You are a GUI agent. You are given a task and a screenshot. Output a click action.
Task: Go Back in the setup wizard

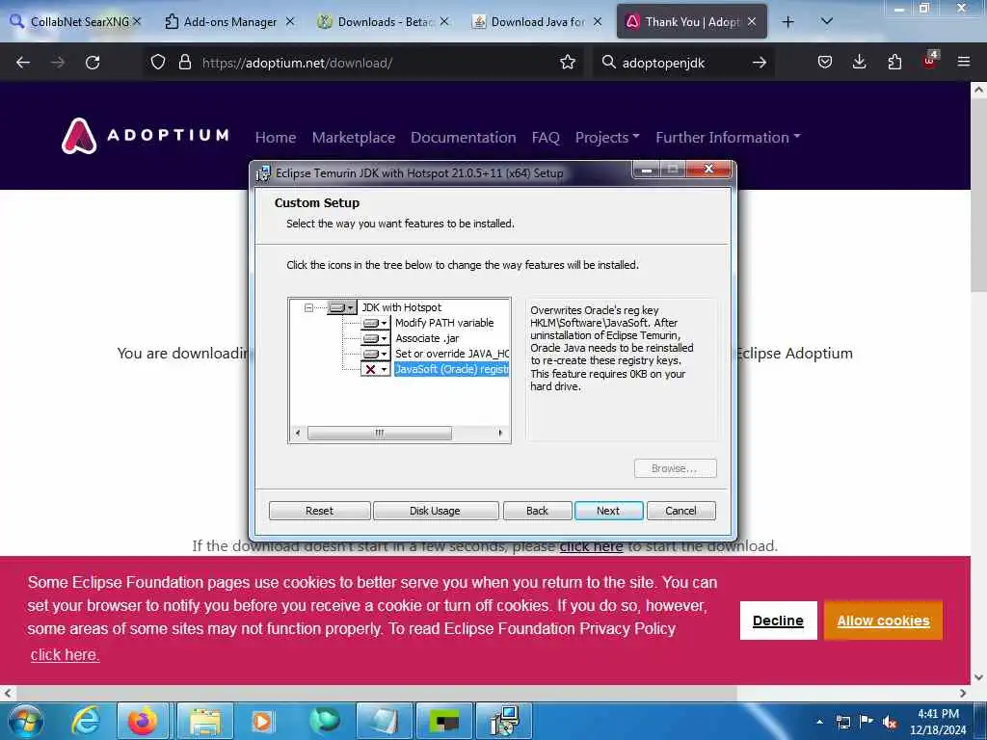pyautogui.click(x=538, y=511)
